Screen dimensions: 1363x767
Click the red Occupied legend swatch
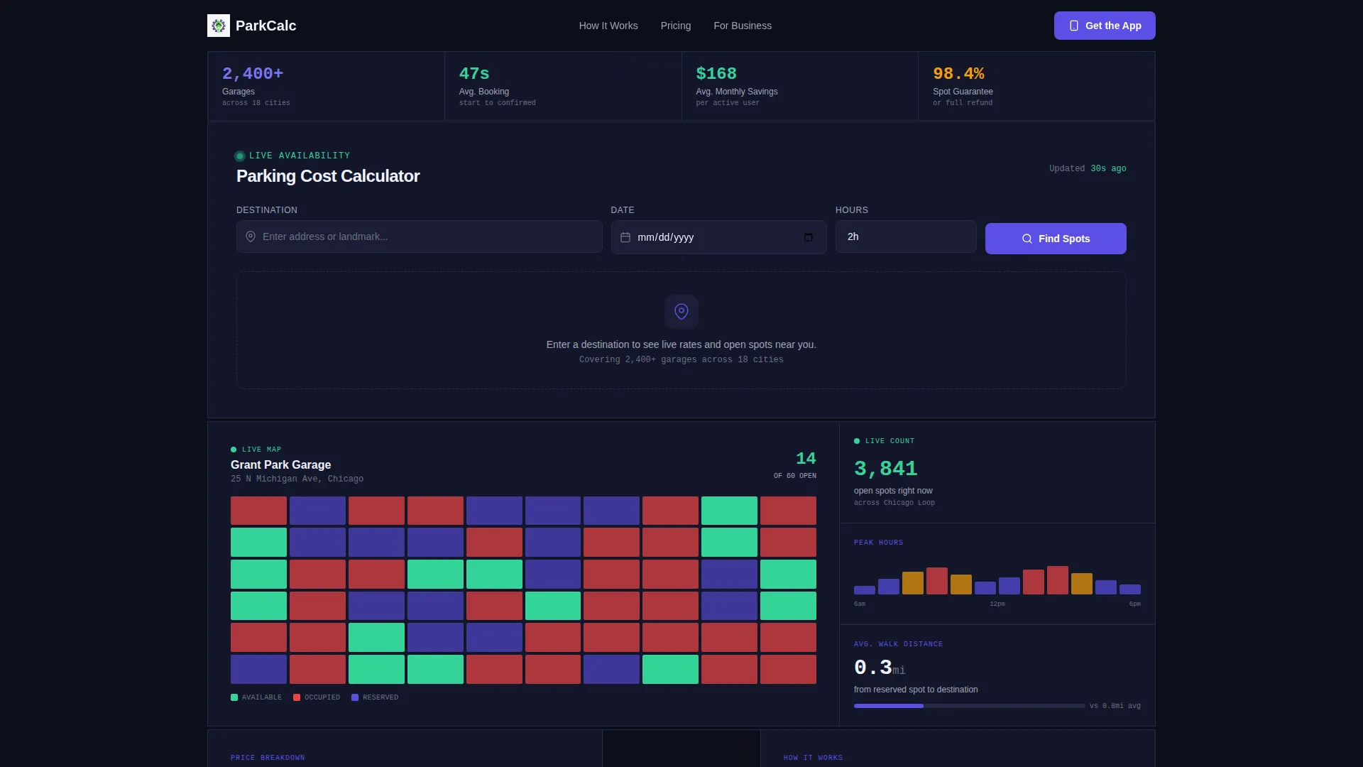297,697
